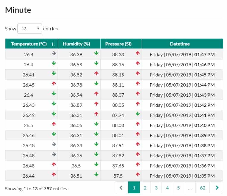
Task: Open the Show entries count dropdown
Action: pos(30,29)
